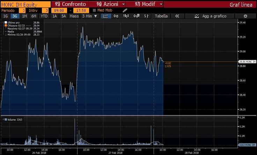
Task: Open the 3 Min interval dropdown
Action: tap(90, 16)
